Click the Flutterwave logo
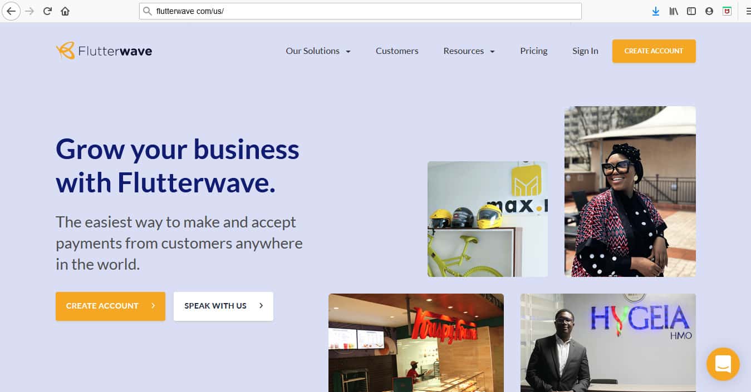The height and width of the screenshot is (392, 751). click(104, 51)
